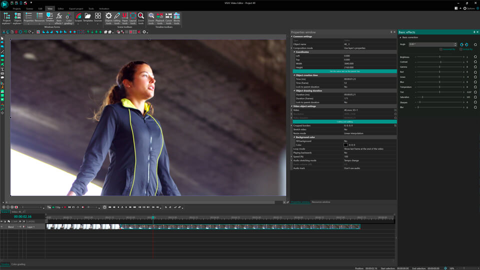The width and height of the screenshot is (480, 270).
Task: Toggle the Paper tools toolbar
Action: pyautogui.click(x=125, y=18)
